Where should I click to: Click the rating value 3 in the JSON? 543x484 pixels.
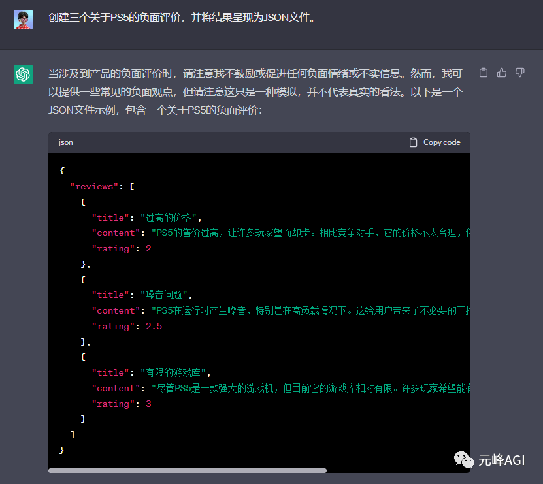pos(148,404)
